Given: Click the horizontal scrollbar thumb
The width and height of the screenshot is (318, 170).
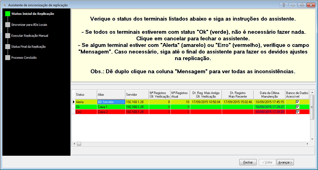Looking at the screenshot, I should (79, 144).
